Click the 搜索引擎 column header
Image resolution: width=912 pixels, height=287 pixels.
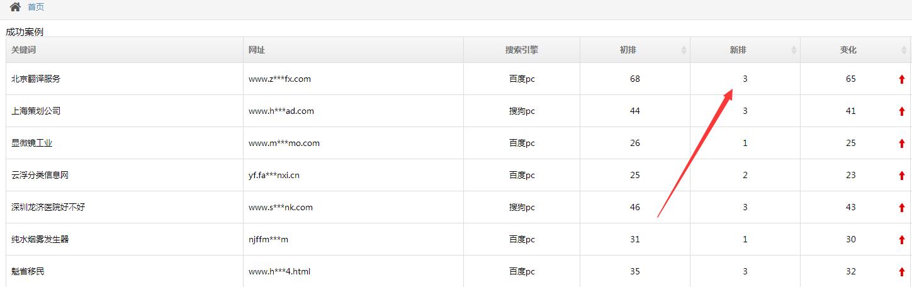coord(522,50)
